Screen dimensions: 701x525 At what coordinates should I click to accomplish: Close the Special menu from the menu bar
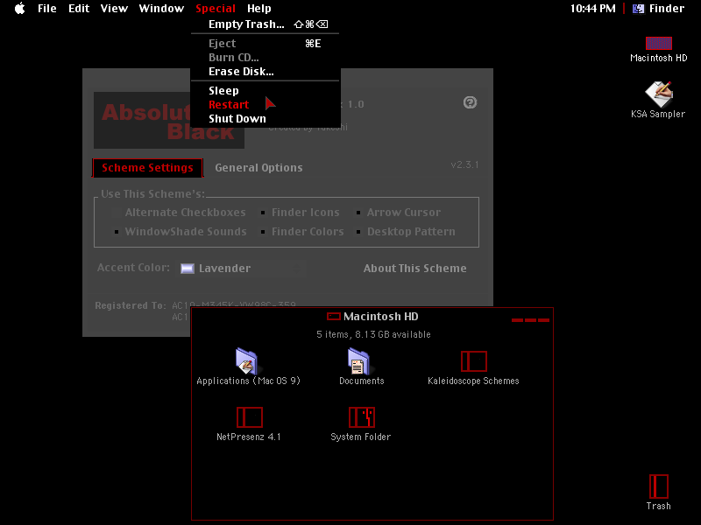click(x=216, y=9)
